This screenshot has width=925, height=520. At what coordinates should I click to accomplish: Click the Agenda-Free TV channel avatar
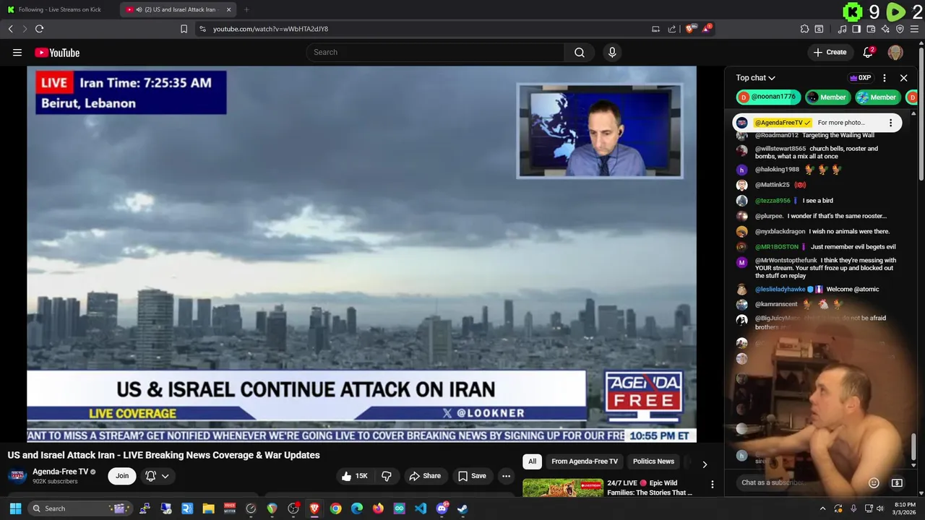pos(17,476)
